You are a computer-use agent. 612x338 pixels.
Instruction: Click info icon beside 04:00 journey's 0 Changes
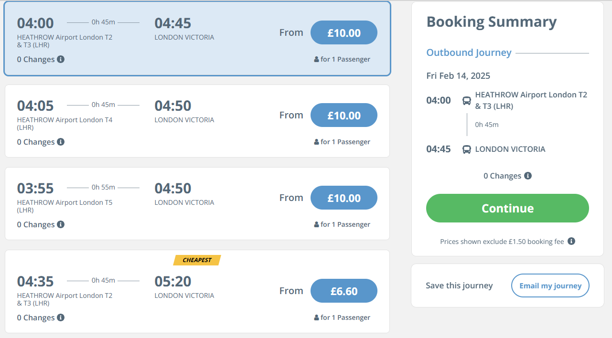(x=61, y=59)
